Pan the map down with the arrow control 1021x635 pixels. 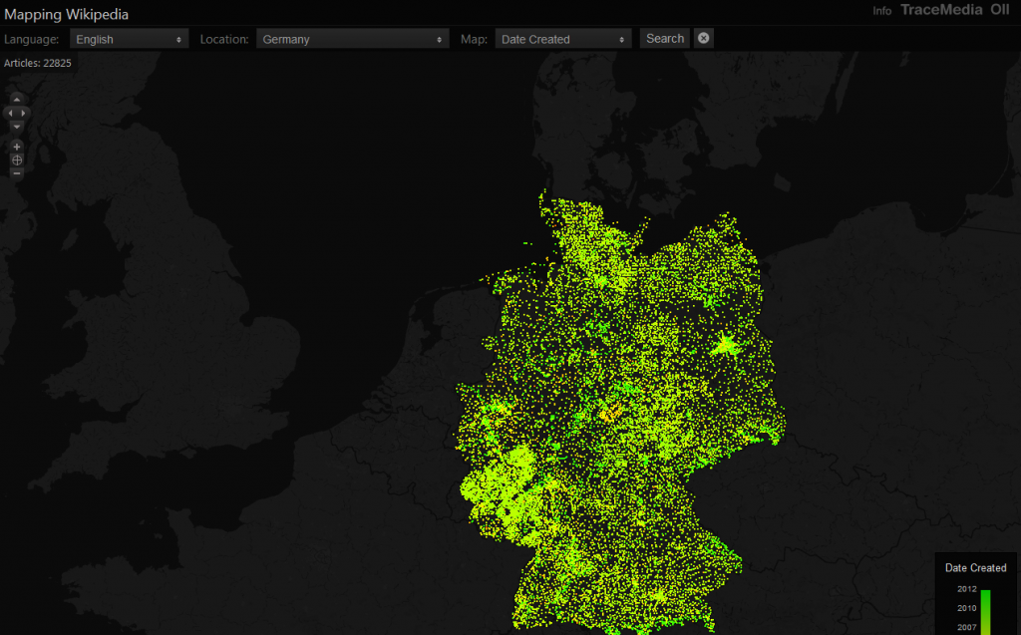(17, 127)
